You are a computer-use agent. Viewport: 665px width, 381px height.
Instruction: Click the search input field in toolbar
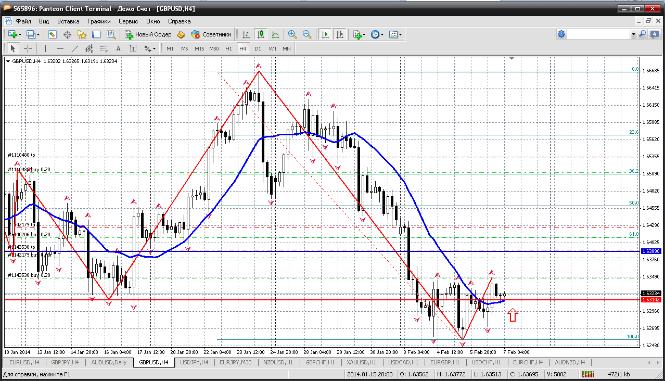598,34
